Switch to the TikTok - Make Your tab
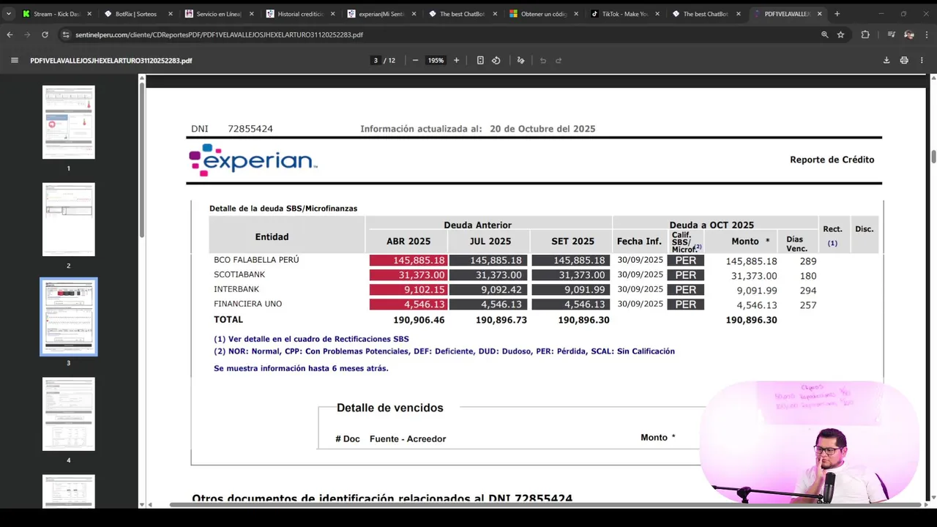 pyautogui.click(x=624, y=14)
